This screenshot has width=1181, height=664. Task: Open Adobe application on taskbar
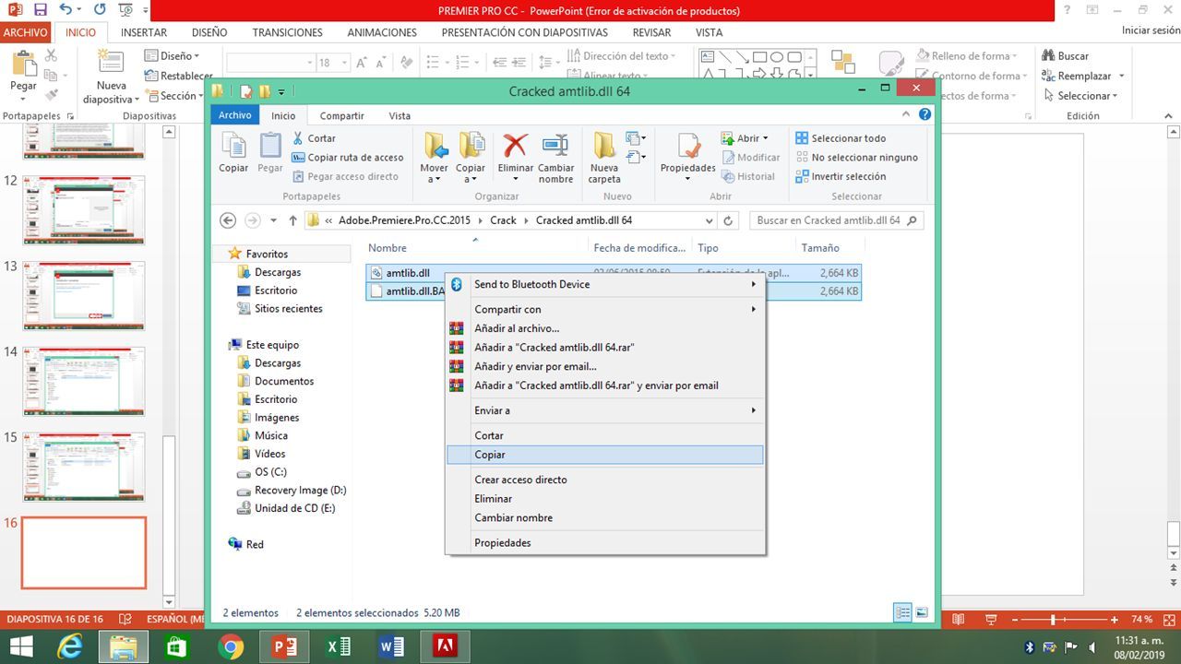(445, 646)
